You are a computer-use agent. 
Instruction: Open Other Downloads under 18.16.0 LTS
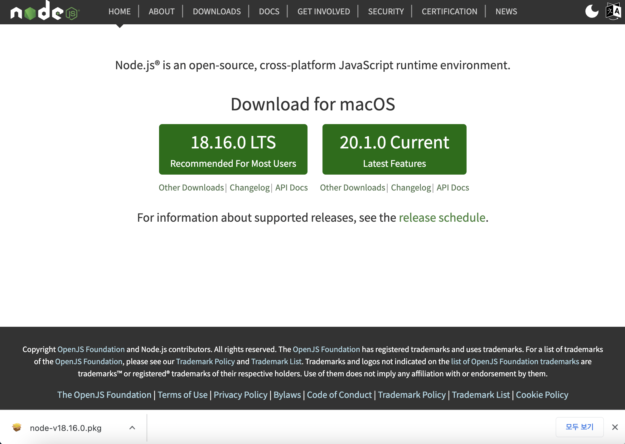(x=191, y=188)
